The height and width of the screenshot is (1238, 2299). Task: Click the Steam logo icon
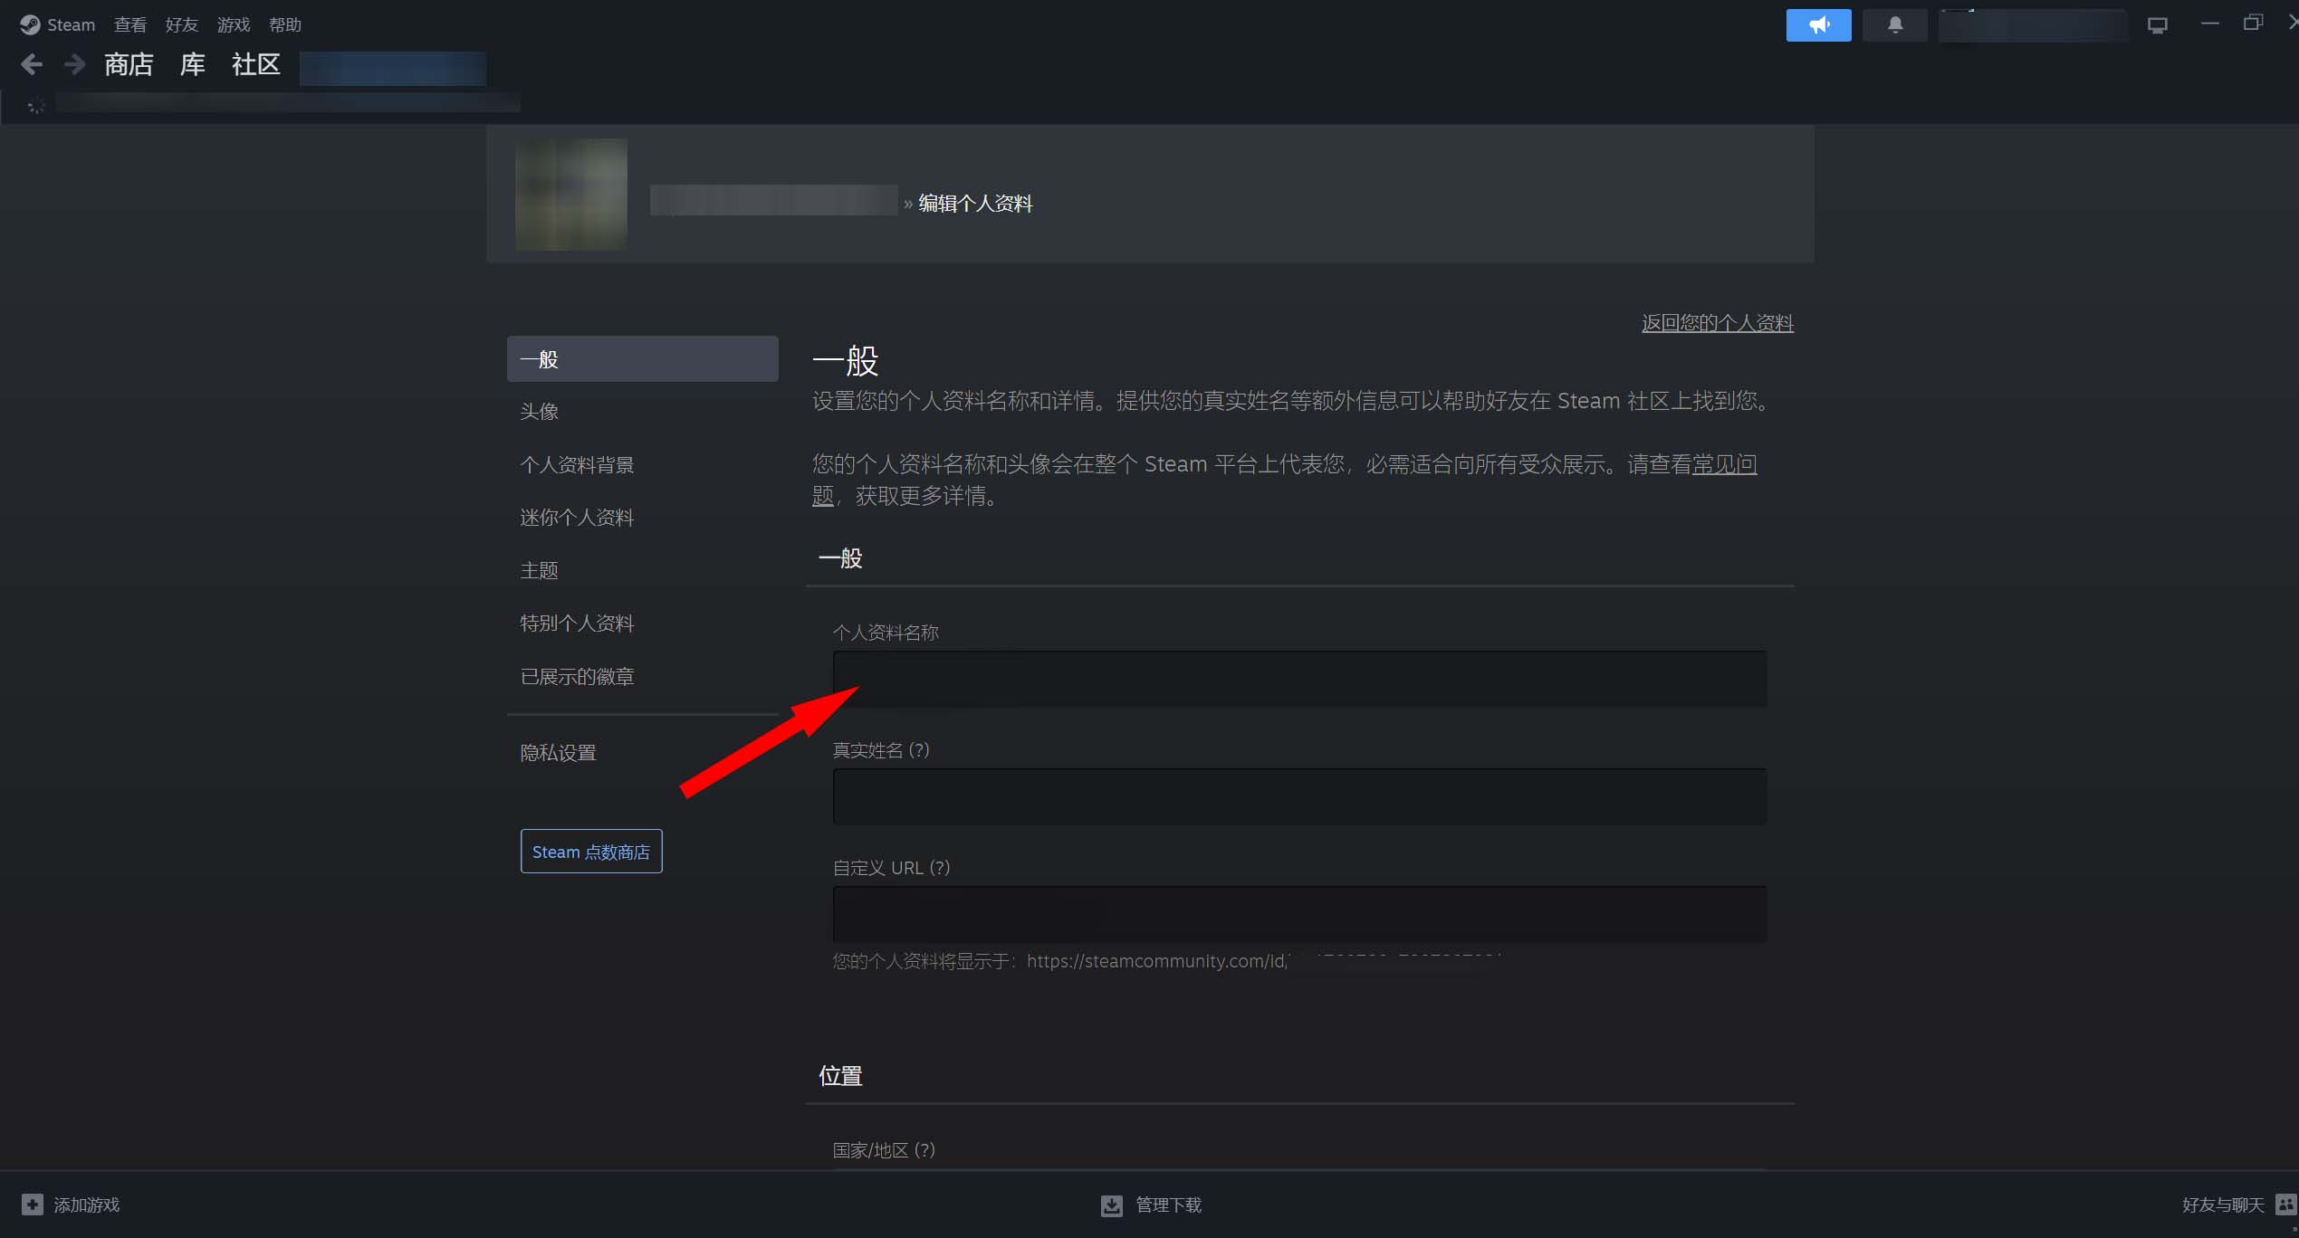pyautogui.click(x=28, y=24)
